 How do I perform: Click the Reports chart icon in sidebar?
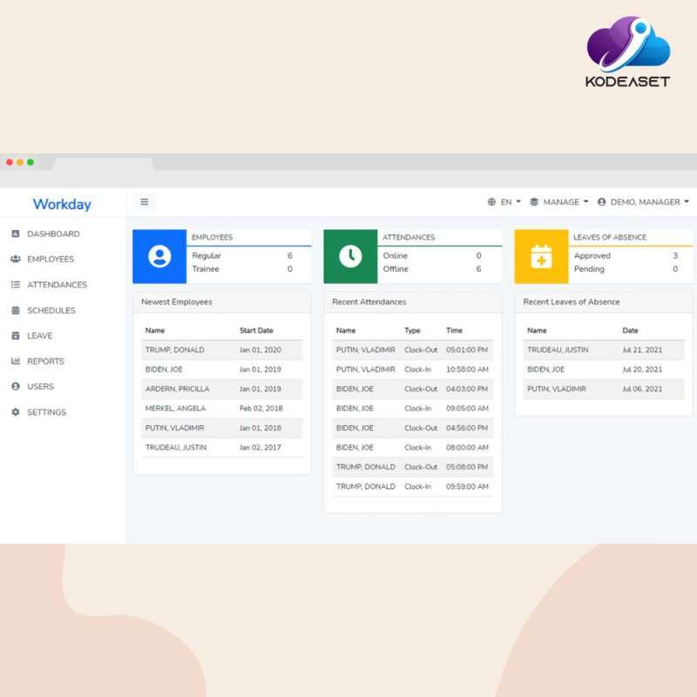click(16, 362)
